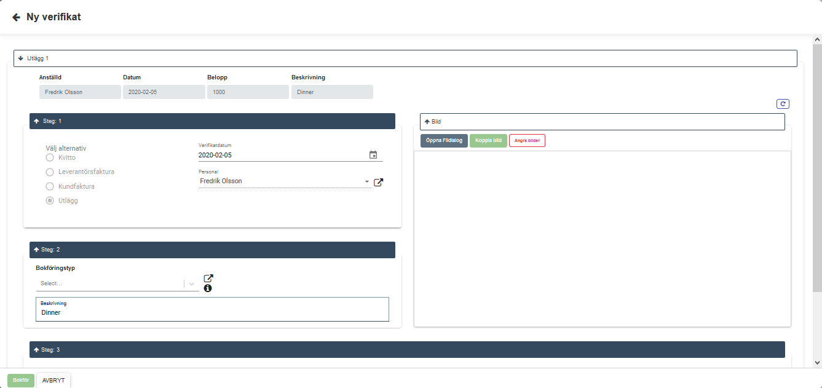Open Personal record via external link icon
The image size is (822, 388).
(x=379, y=182)
